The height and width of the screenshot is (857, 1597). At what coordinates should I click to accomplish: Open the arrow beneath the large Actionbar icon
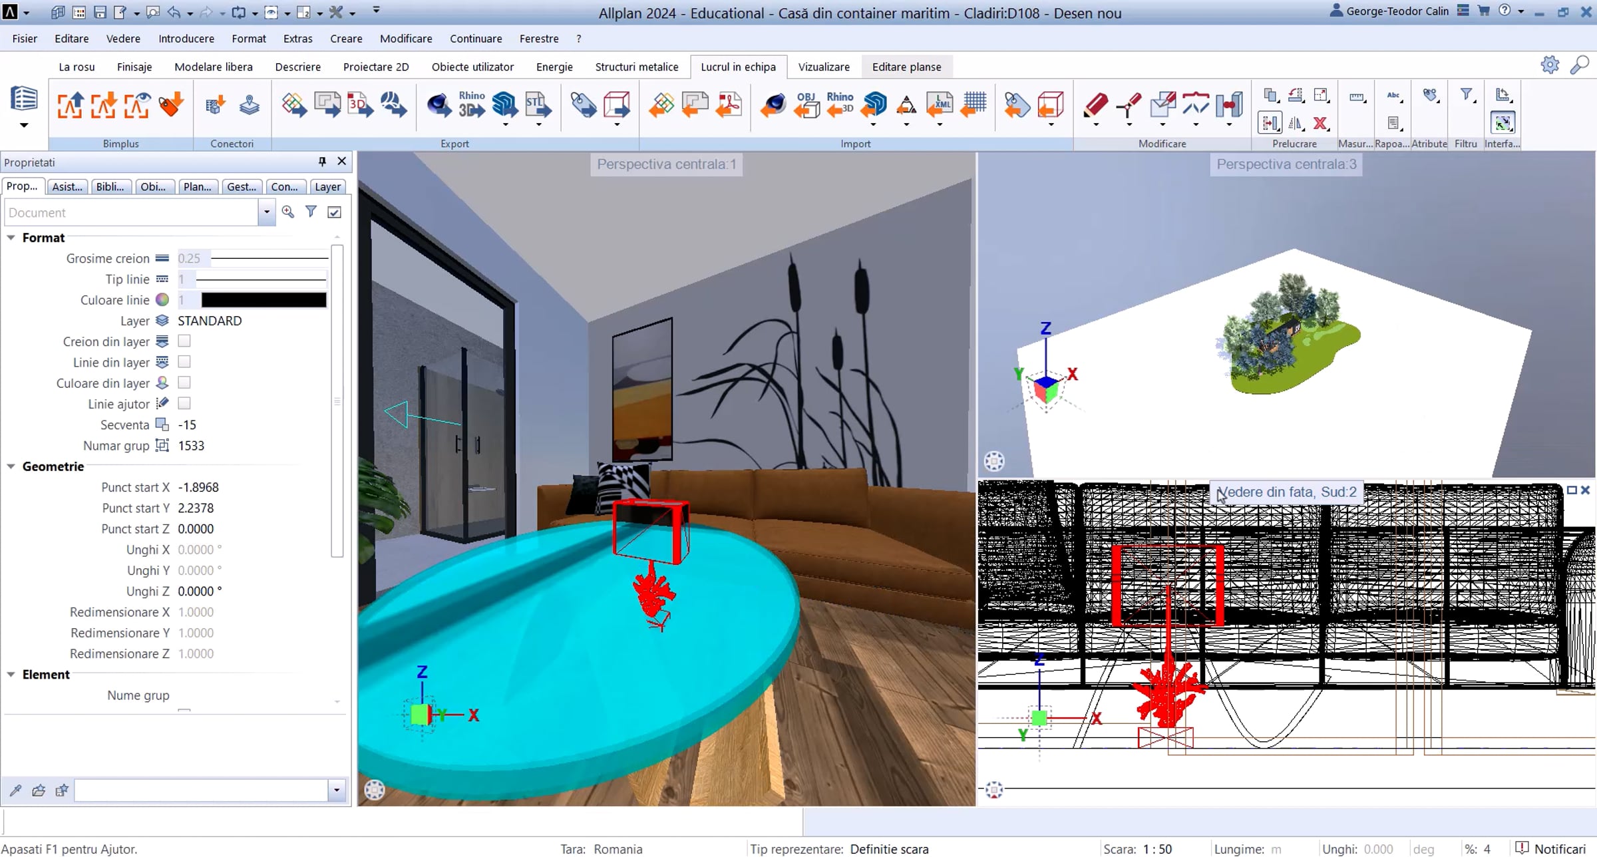pyautogui.click(x=24, y=124)
